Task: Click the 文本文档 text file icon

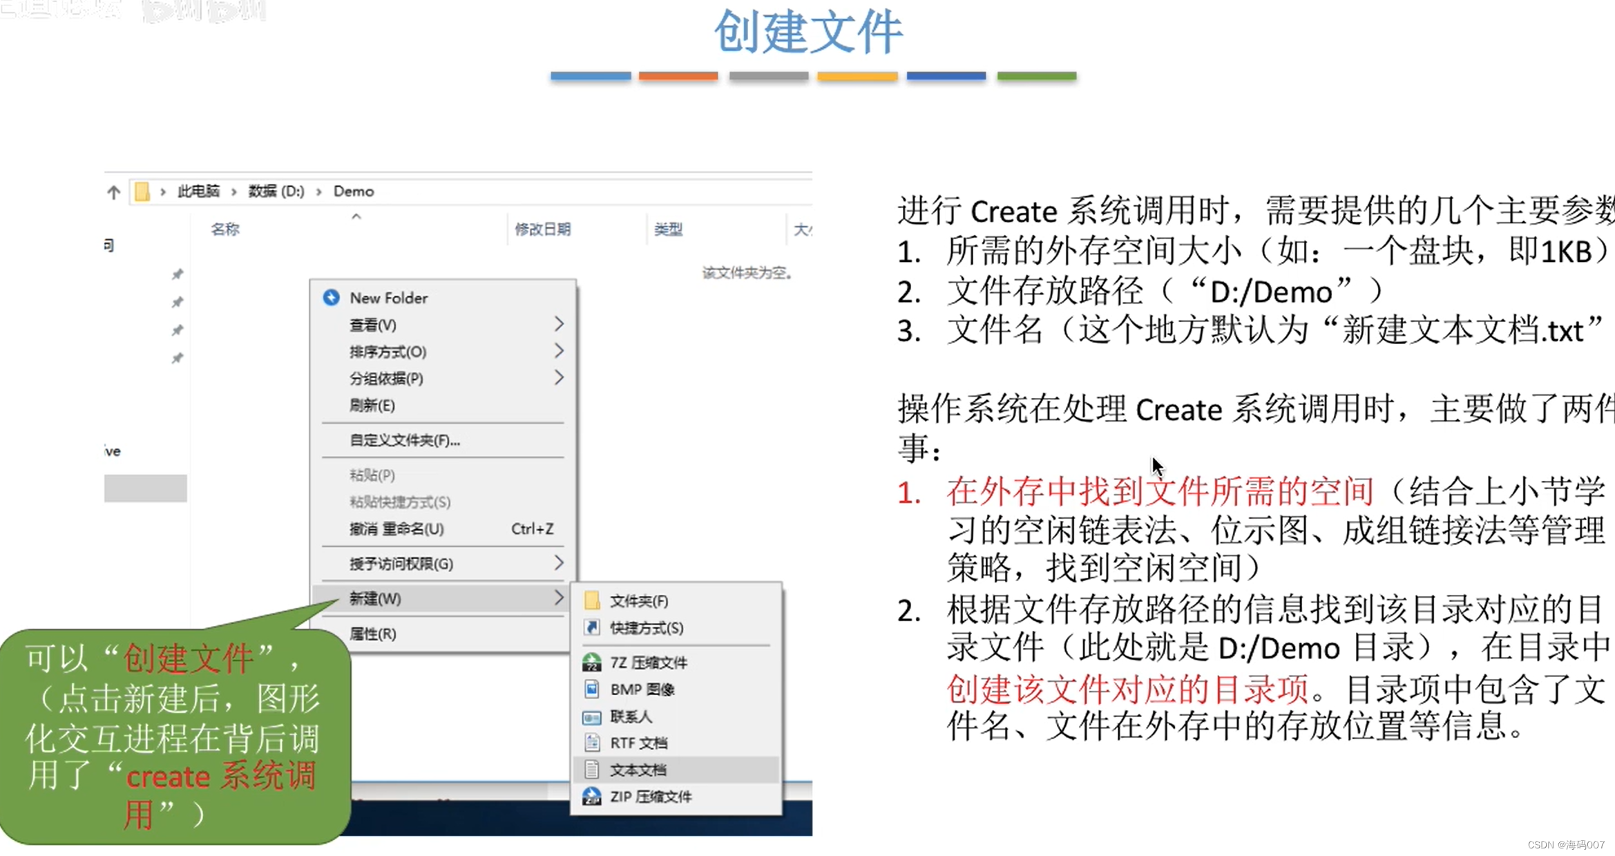Action: click(592, 770)
